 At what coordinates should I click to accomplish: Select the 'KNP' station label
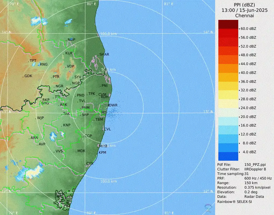[x=67, y=125]
